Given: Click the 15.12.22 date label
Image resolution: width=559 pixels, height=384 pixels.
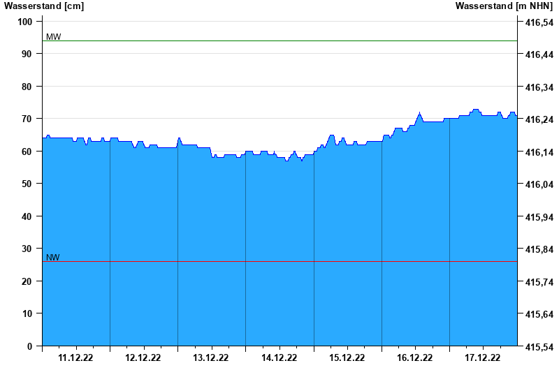Looking at the screenshot, I should tap(347, 358).
